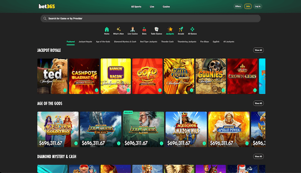301x173 pixels.
Task: Open Age of the Gods Amazon Wild tile
Action: [x=186, y=129]
